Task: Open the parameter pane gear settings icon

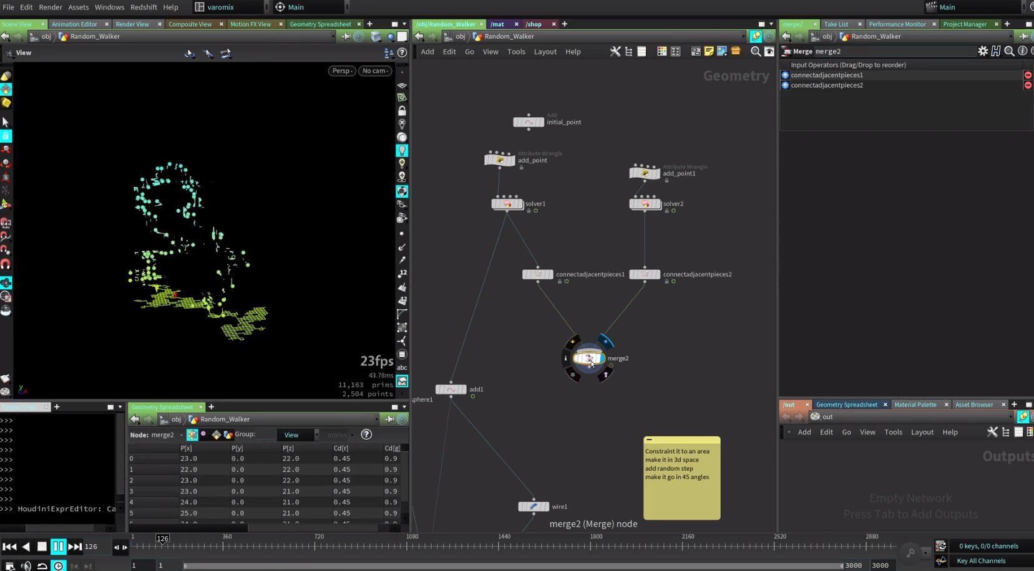Action: click(x=983, y=52)
